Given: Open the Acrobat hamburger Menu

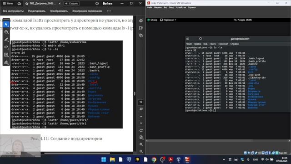Looking at the screenshot, I should pos(8,4).
